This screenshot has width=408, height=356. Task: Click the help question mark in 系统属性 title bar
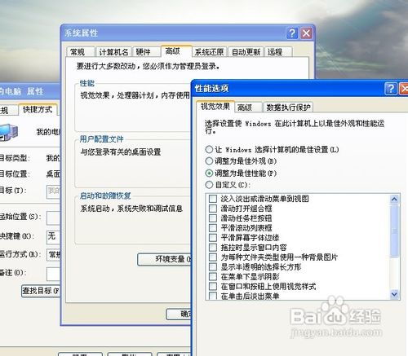click(x=292, y=33)
